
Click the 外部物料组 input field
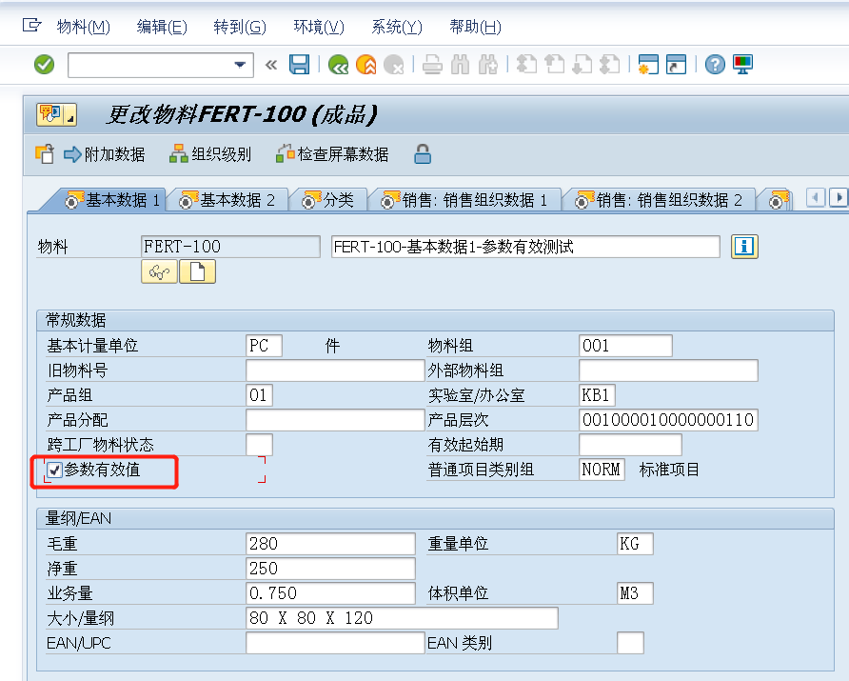click(x=668, y=371)
